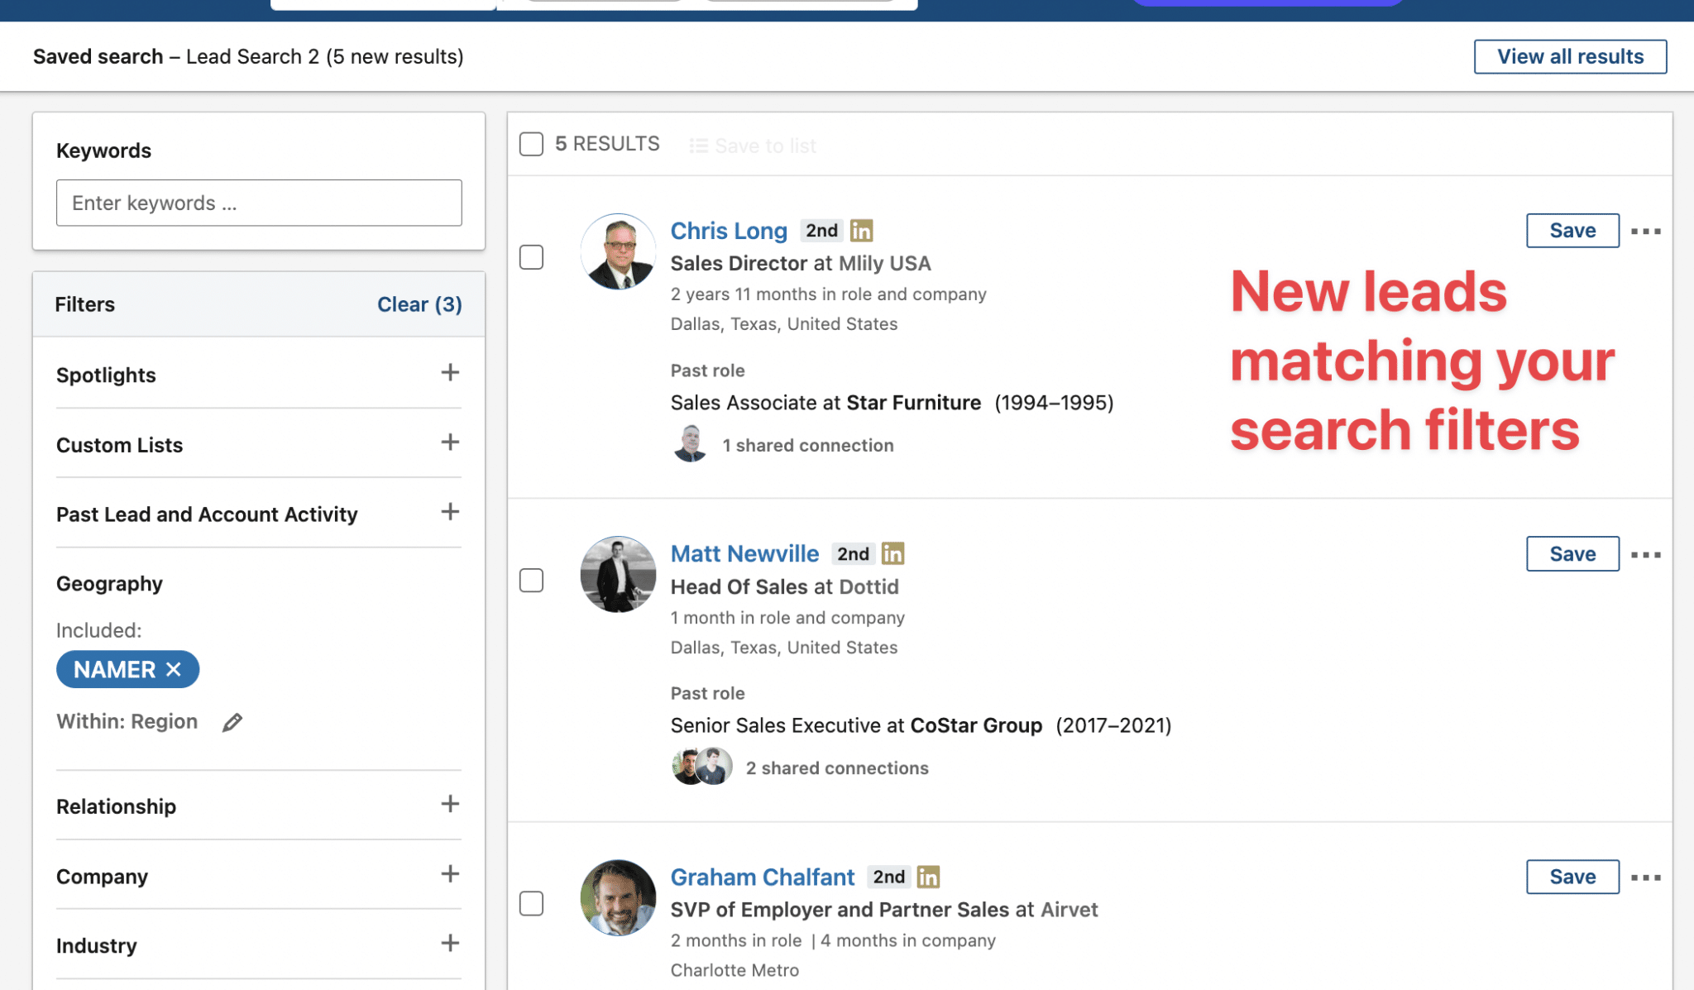Open LinkedIn icon next to Matt Newville
Viewport: 1694px width, 990px height.
coord(892,553)
